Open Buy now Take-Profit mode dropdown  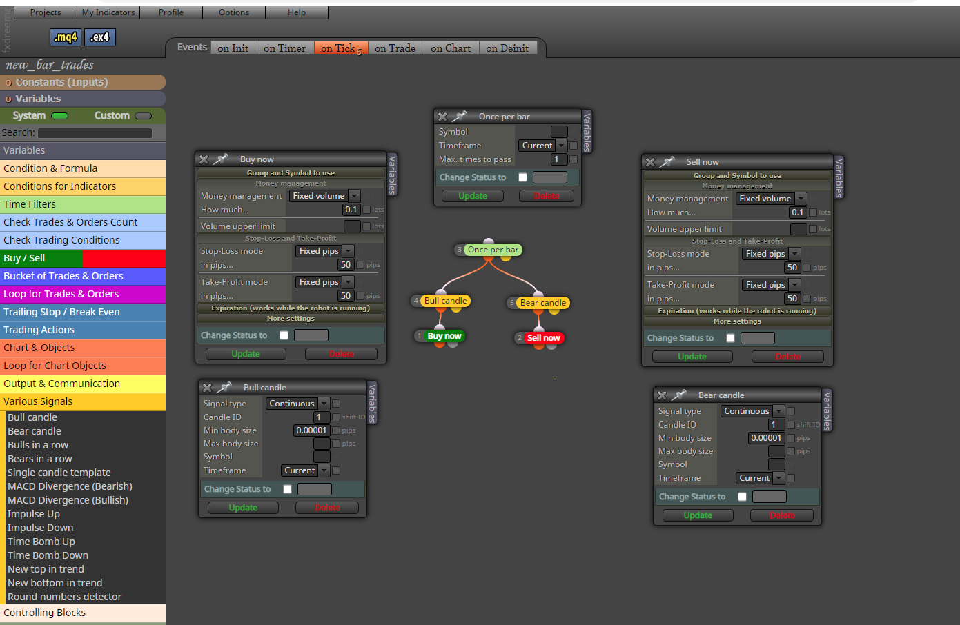(324, 282)
